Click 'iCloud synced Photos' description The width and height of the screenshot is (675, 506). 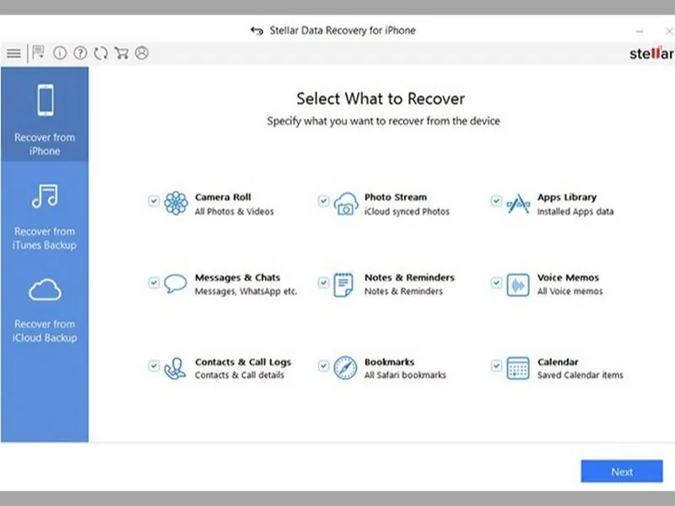click(407, 212)
